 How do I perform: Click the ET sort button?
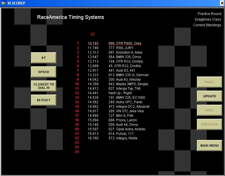tap(43, 58)
